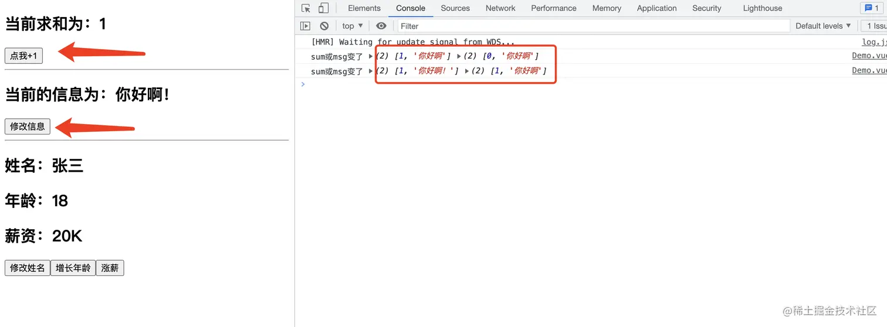Switch to the Security tab

click(x=707, y=8)
